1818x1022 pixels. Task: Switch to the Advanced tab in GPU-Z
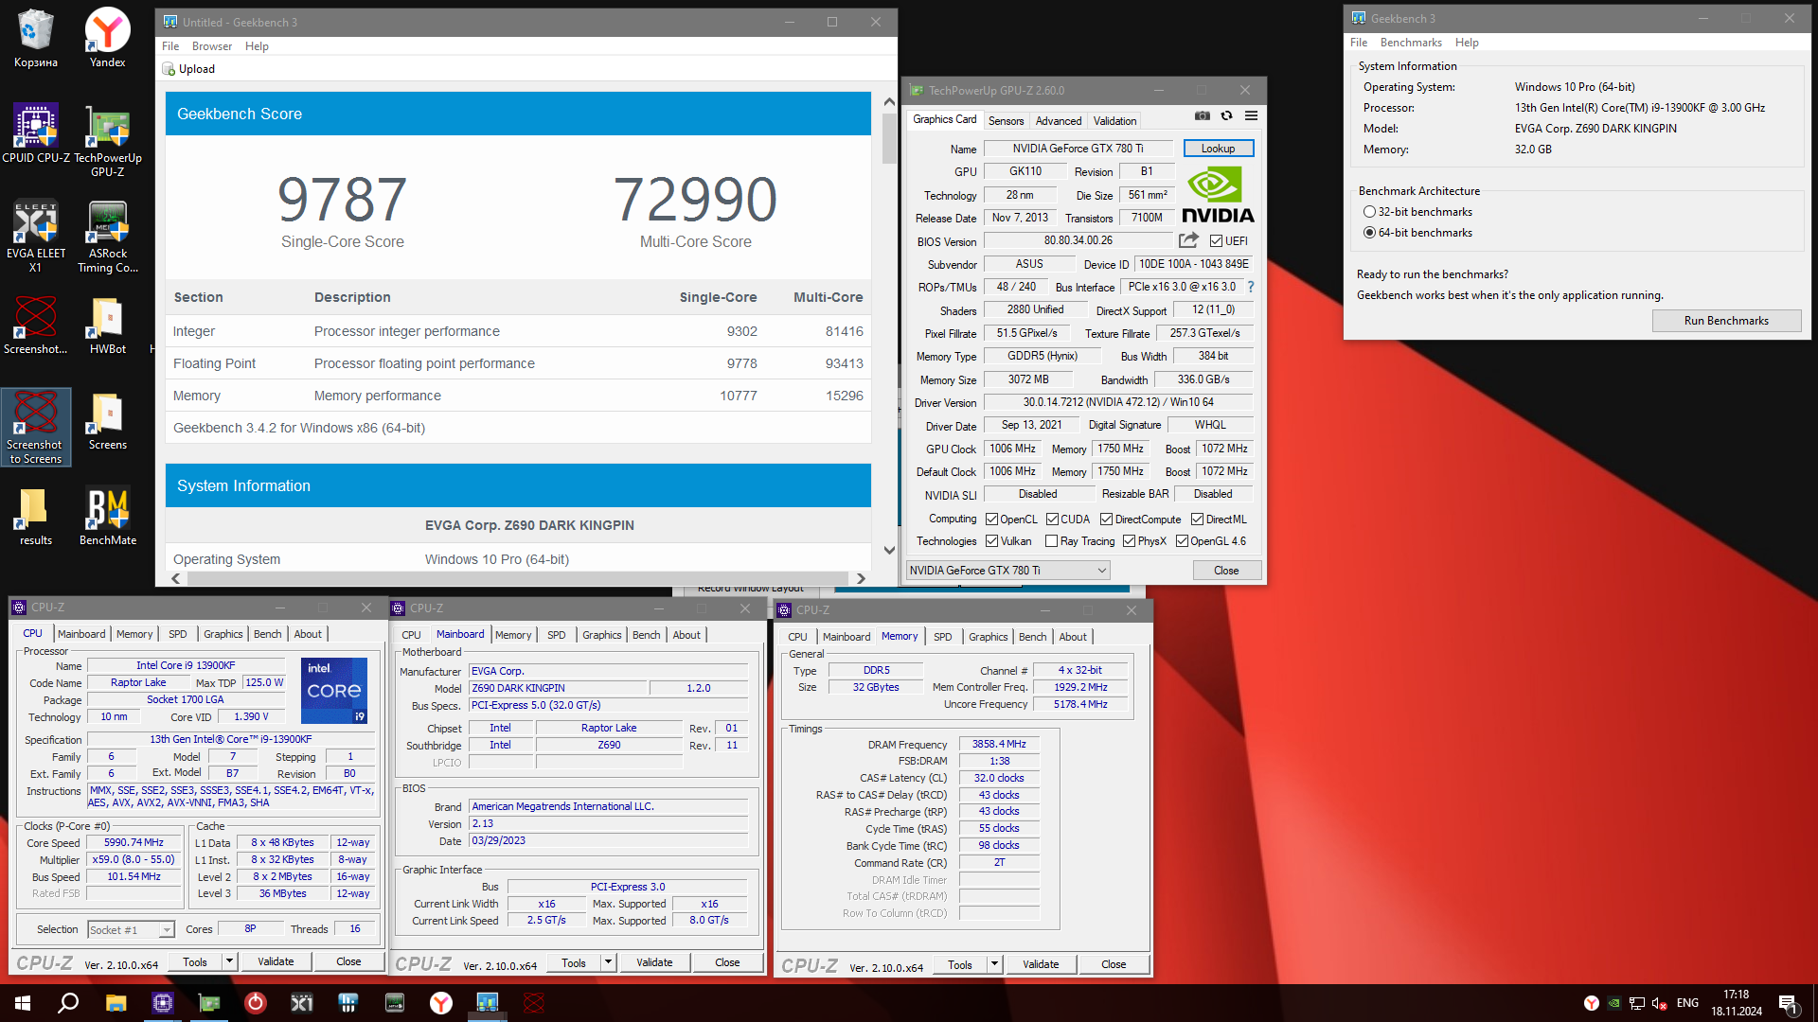pyautogui.click(x=1059, y=121)
